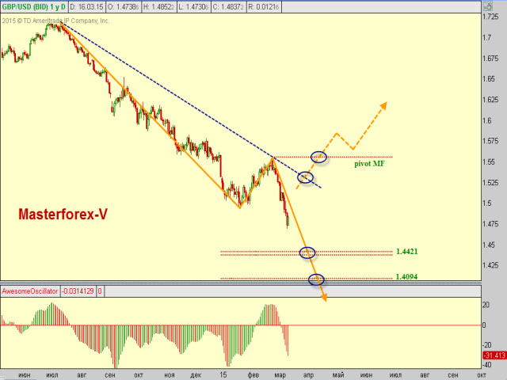Click the 1.575 price axis label
This screenshot has height=380, width=507.
(490, 141)
